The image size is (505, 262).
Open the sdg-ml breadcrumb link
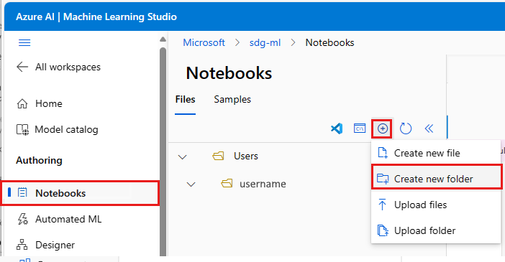[265, 43]
